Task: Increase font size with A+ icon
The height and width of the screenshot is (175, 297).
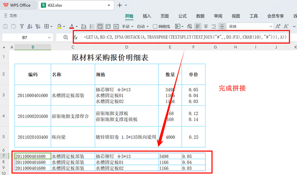Action: coord(278,26)
